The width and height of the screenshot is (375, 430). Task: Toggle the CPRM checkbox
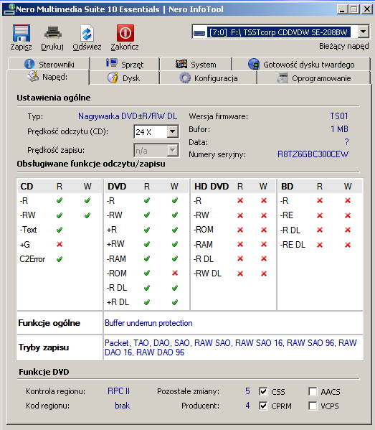[x=263, y=406]
